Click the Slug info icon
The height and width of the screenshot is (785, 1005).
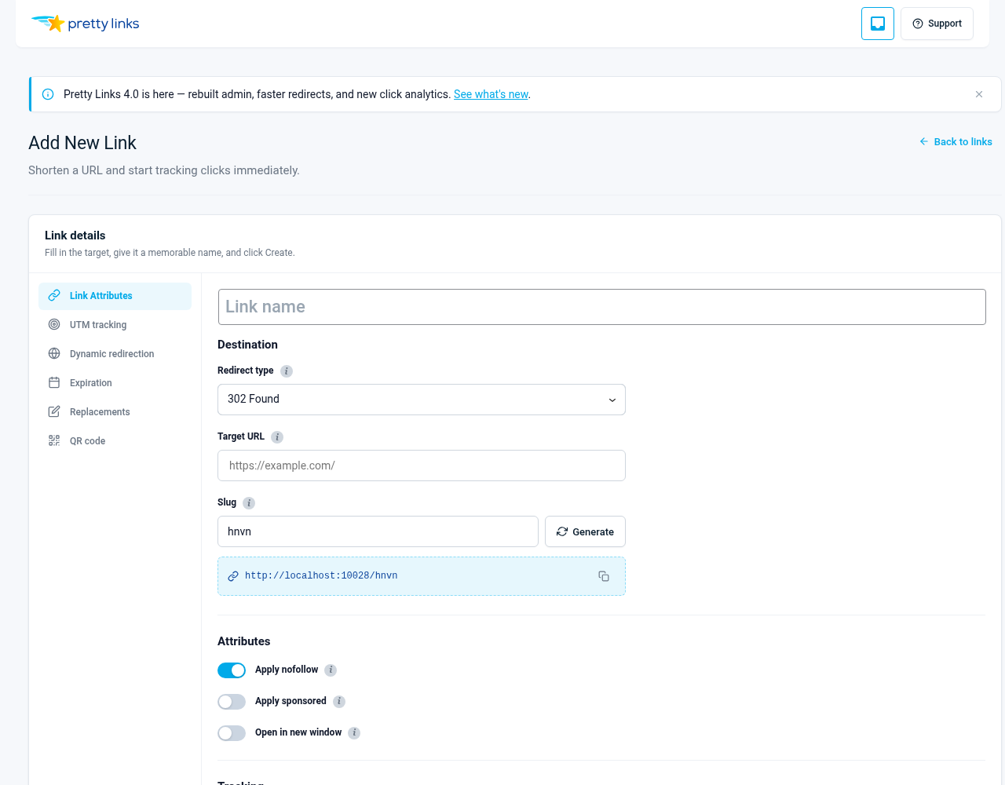point(249,503)
